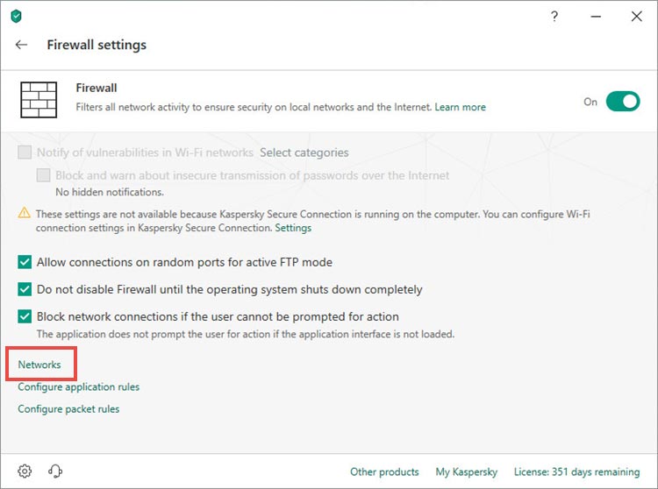Check Notify of vulnerabilities in Wi-Fi networks
Screen dimensions: 658x489
click(25, 152)
